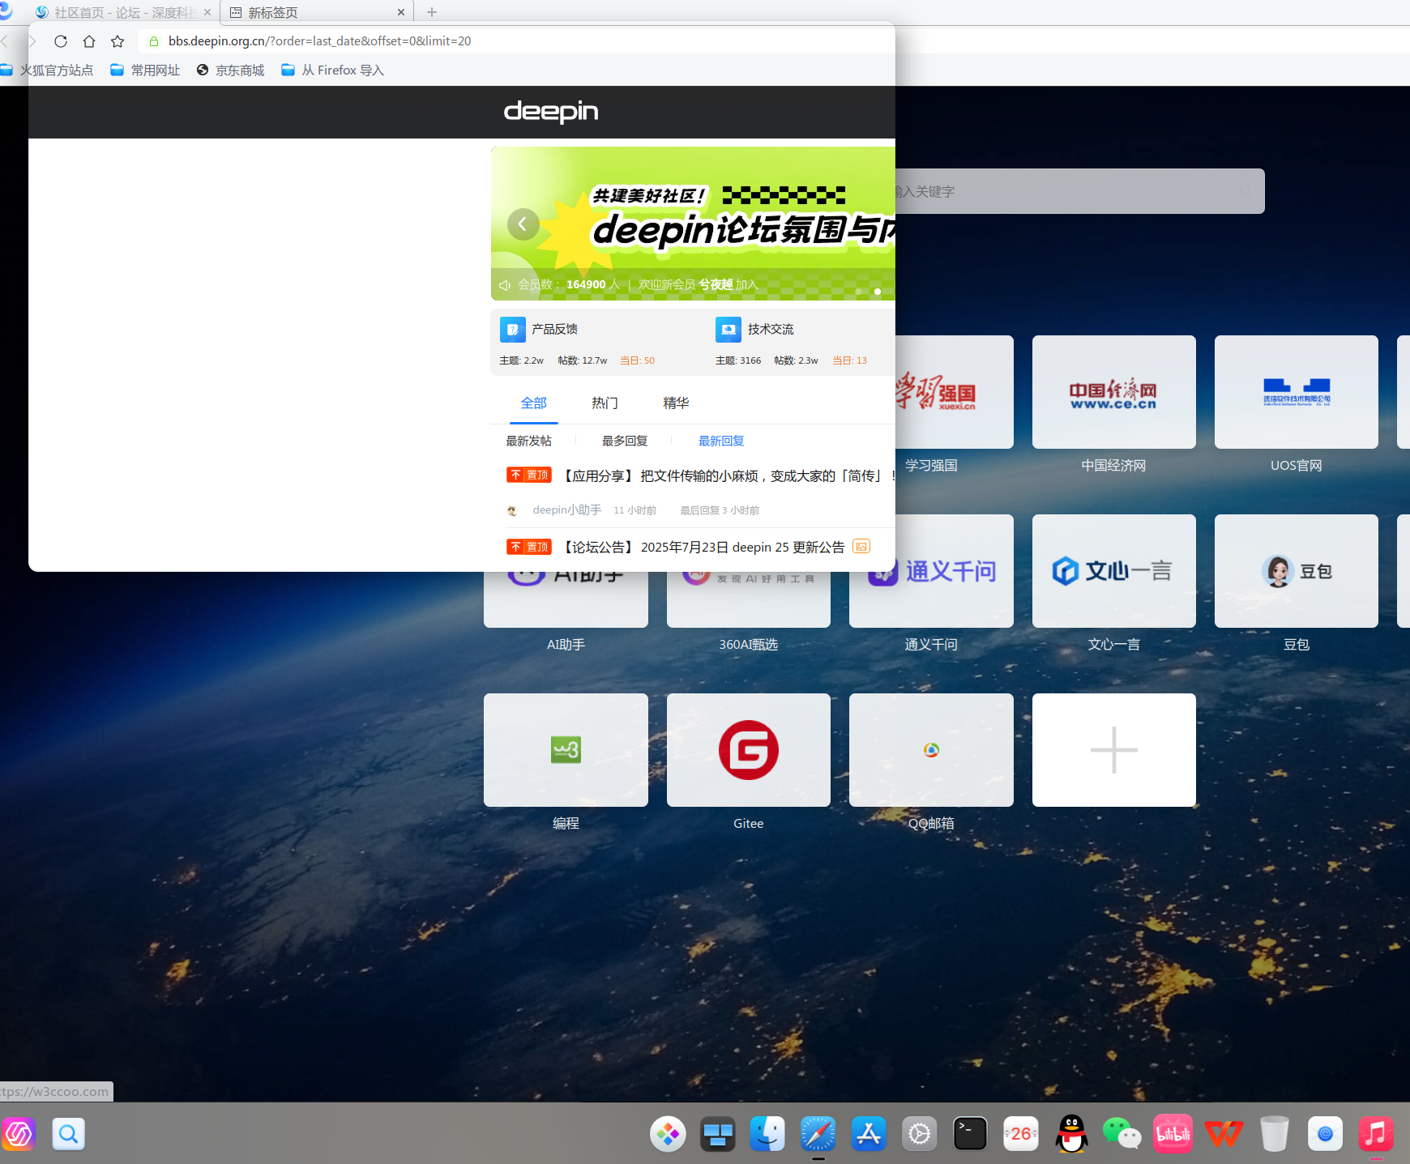Click the new-tab search keyword field
Image resolution: width=1410 pixels, height=1164 pixels.
point(1080,191)
